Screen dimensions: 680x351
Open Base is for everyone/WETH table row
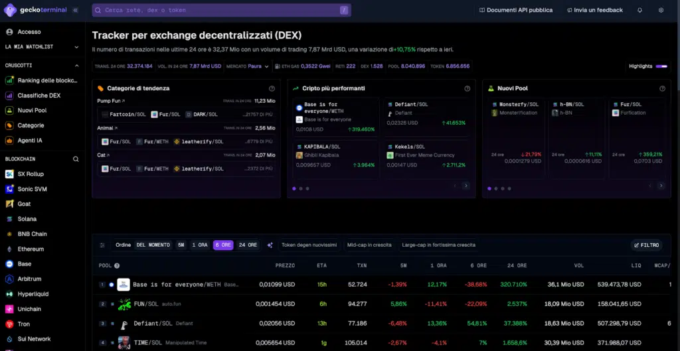tap(382, 285)
